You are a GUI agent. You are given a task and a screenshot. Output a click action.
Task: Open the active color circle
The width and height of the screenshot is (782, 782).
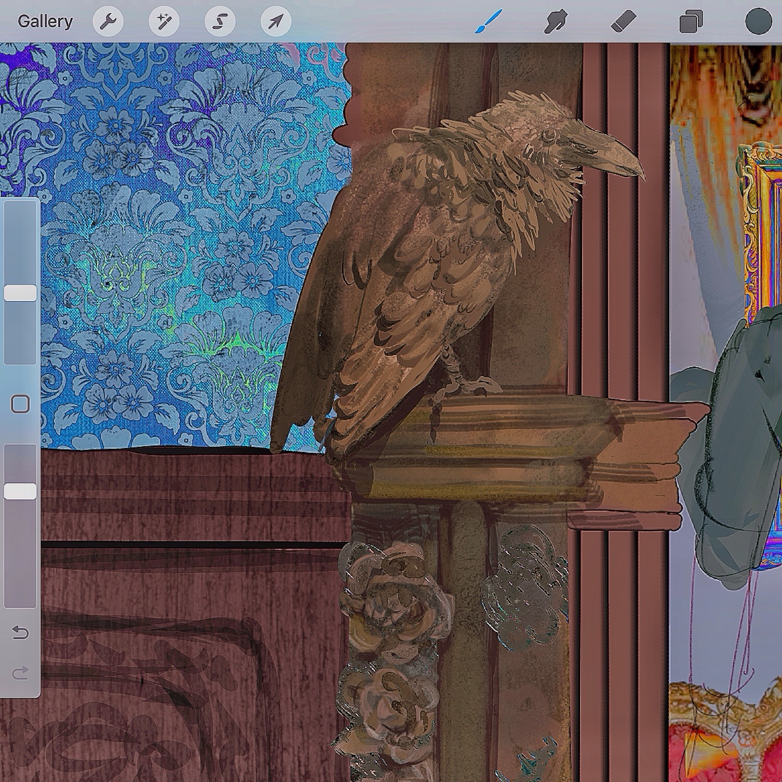758,21
